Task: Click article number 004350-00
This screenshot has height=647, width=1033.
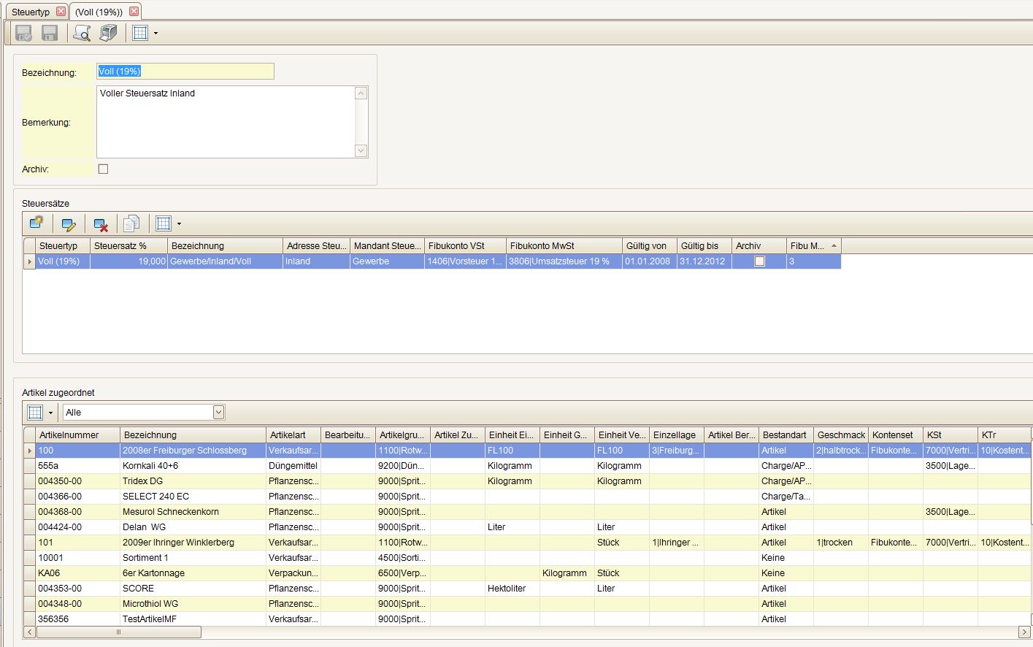Action: [78, 481]
